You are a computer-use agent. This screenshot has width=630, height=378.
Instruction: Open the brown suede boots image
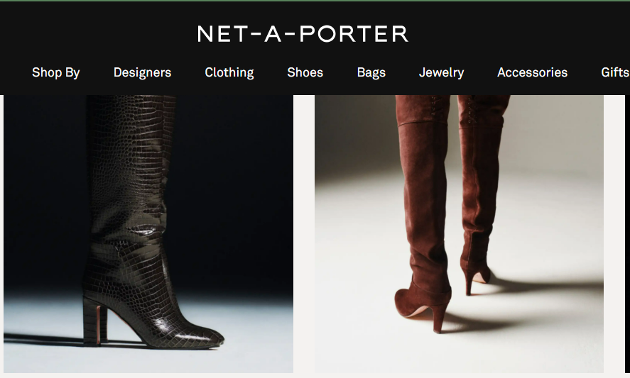coord(459,234)
